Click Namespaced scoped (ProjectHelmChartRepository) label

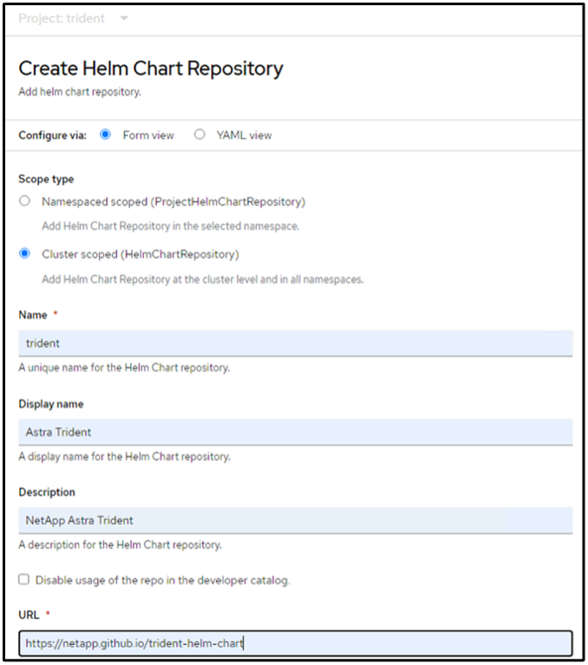point(173,201)
